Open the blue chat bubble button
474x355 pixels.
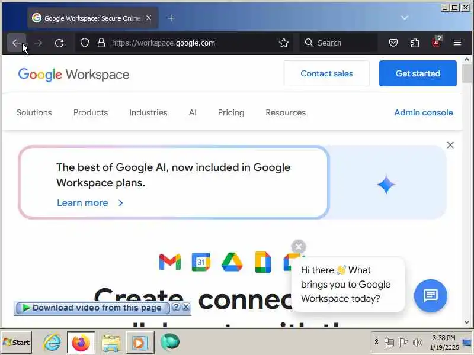(431, 295)
